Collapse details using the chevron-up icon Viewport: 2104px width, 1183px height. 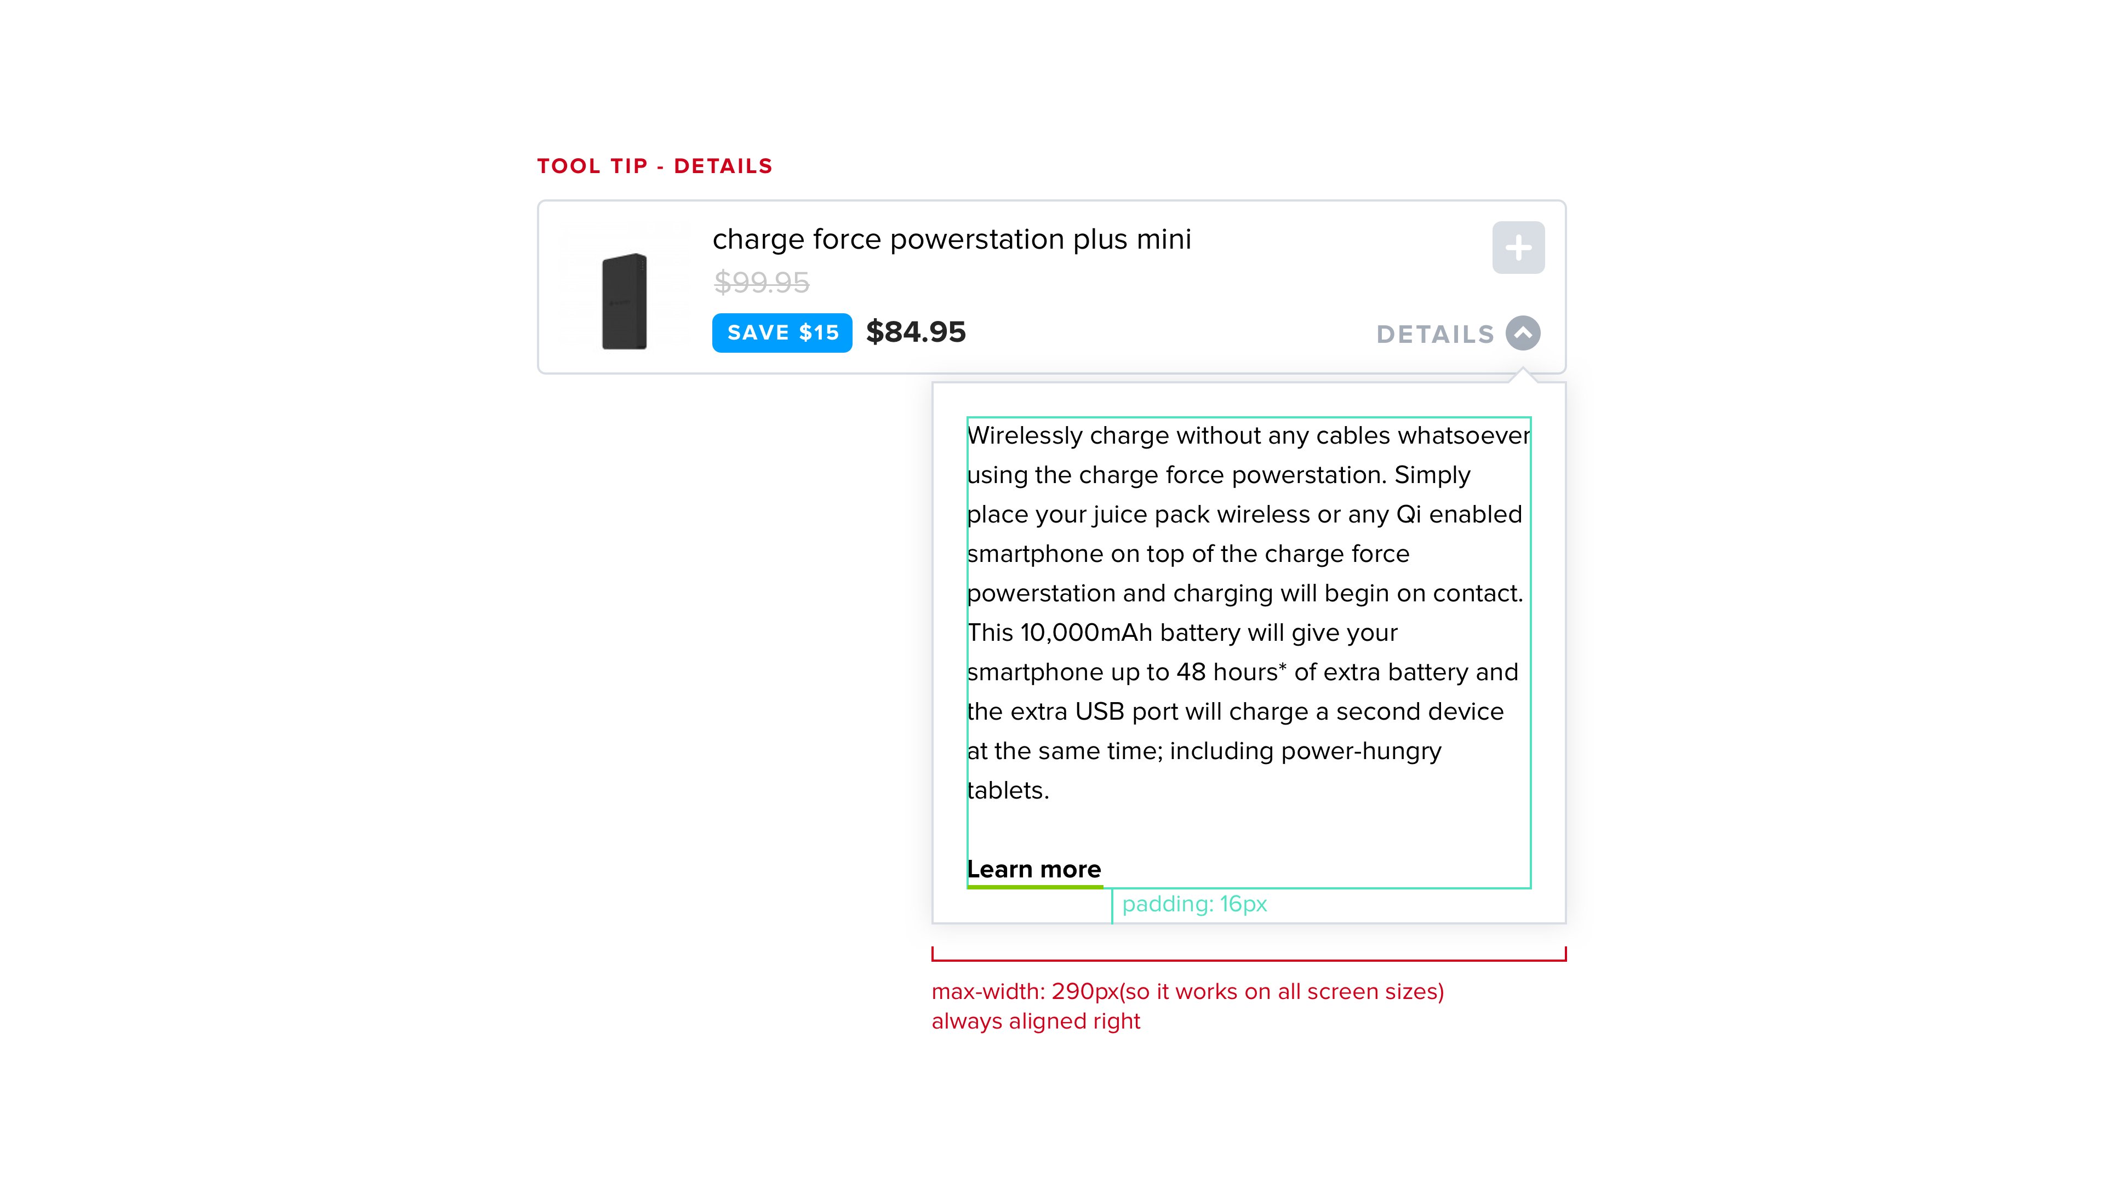(x=1523, y=333)
